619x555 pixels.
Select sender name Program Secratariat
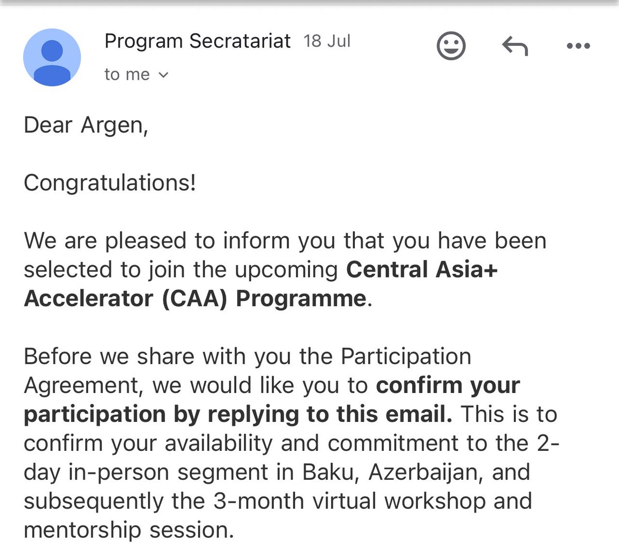(198, 41)
